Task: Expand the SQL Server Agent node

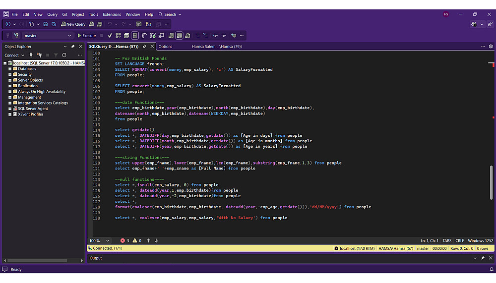Action: (x=10, y=109)
